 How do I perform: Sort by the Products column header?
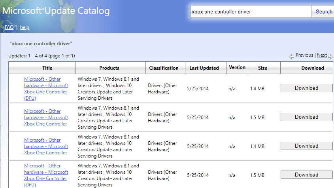click(x=111, y=68)
